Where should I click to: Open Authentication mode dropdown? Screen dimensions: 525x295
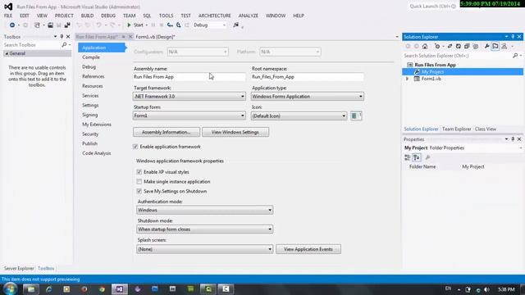click(204, 210)
